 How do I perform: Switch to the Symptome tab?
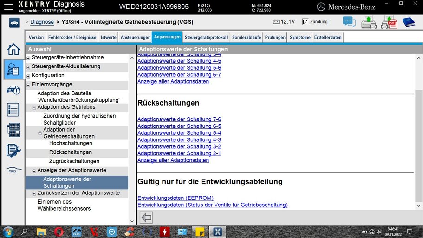300,37
